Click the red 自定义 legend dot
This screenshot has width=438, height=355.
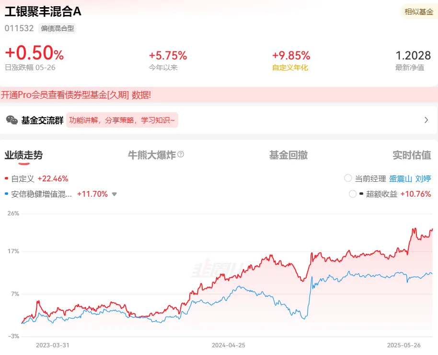coord(6,178)
